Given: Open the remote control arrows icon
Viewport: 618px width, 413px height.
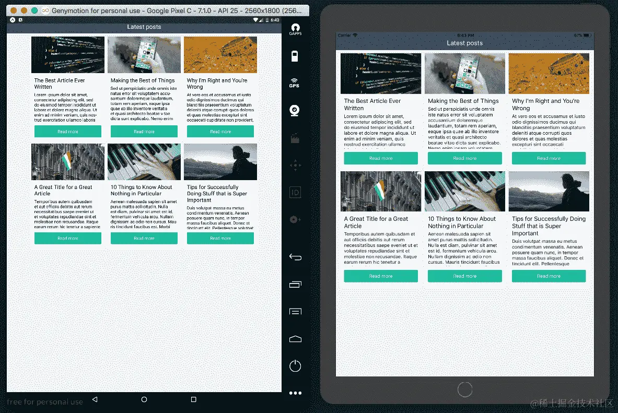Looking at the screenshot, I should pyautogui.click(x=295, y=165).
